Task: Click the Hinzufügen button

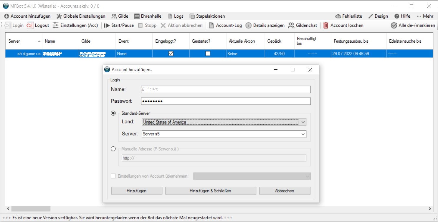Action: pyautogui.click(x=137, y=191)
